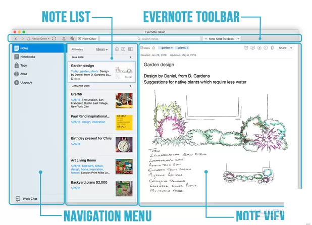This screenshot has width=312, height=225.
Task: Click the satellite activity icon in the toolbar
Action: point(72,38)
